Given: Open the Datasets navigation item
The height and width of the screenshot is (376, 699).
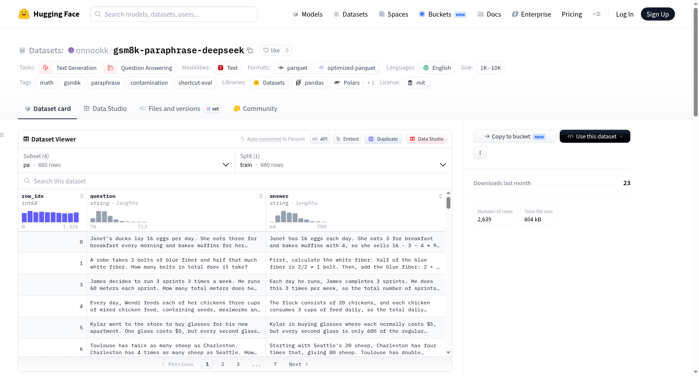Looking at the screenshot, I should (351, 14).
